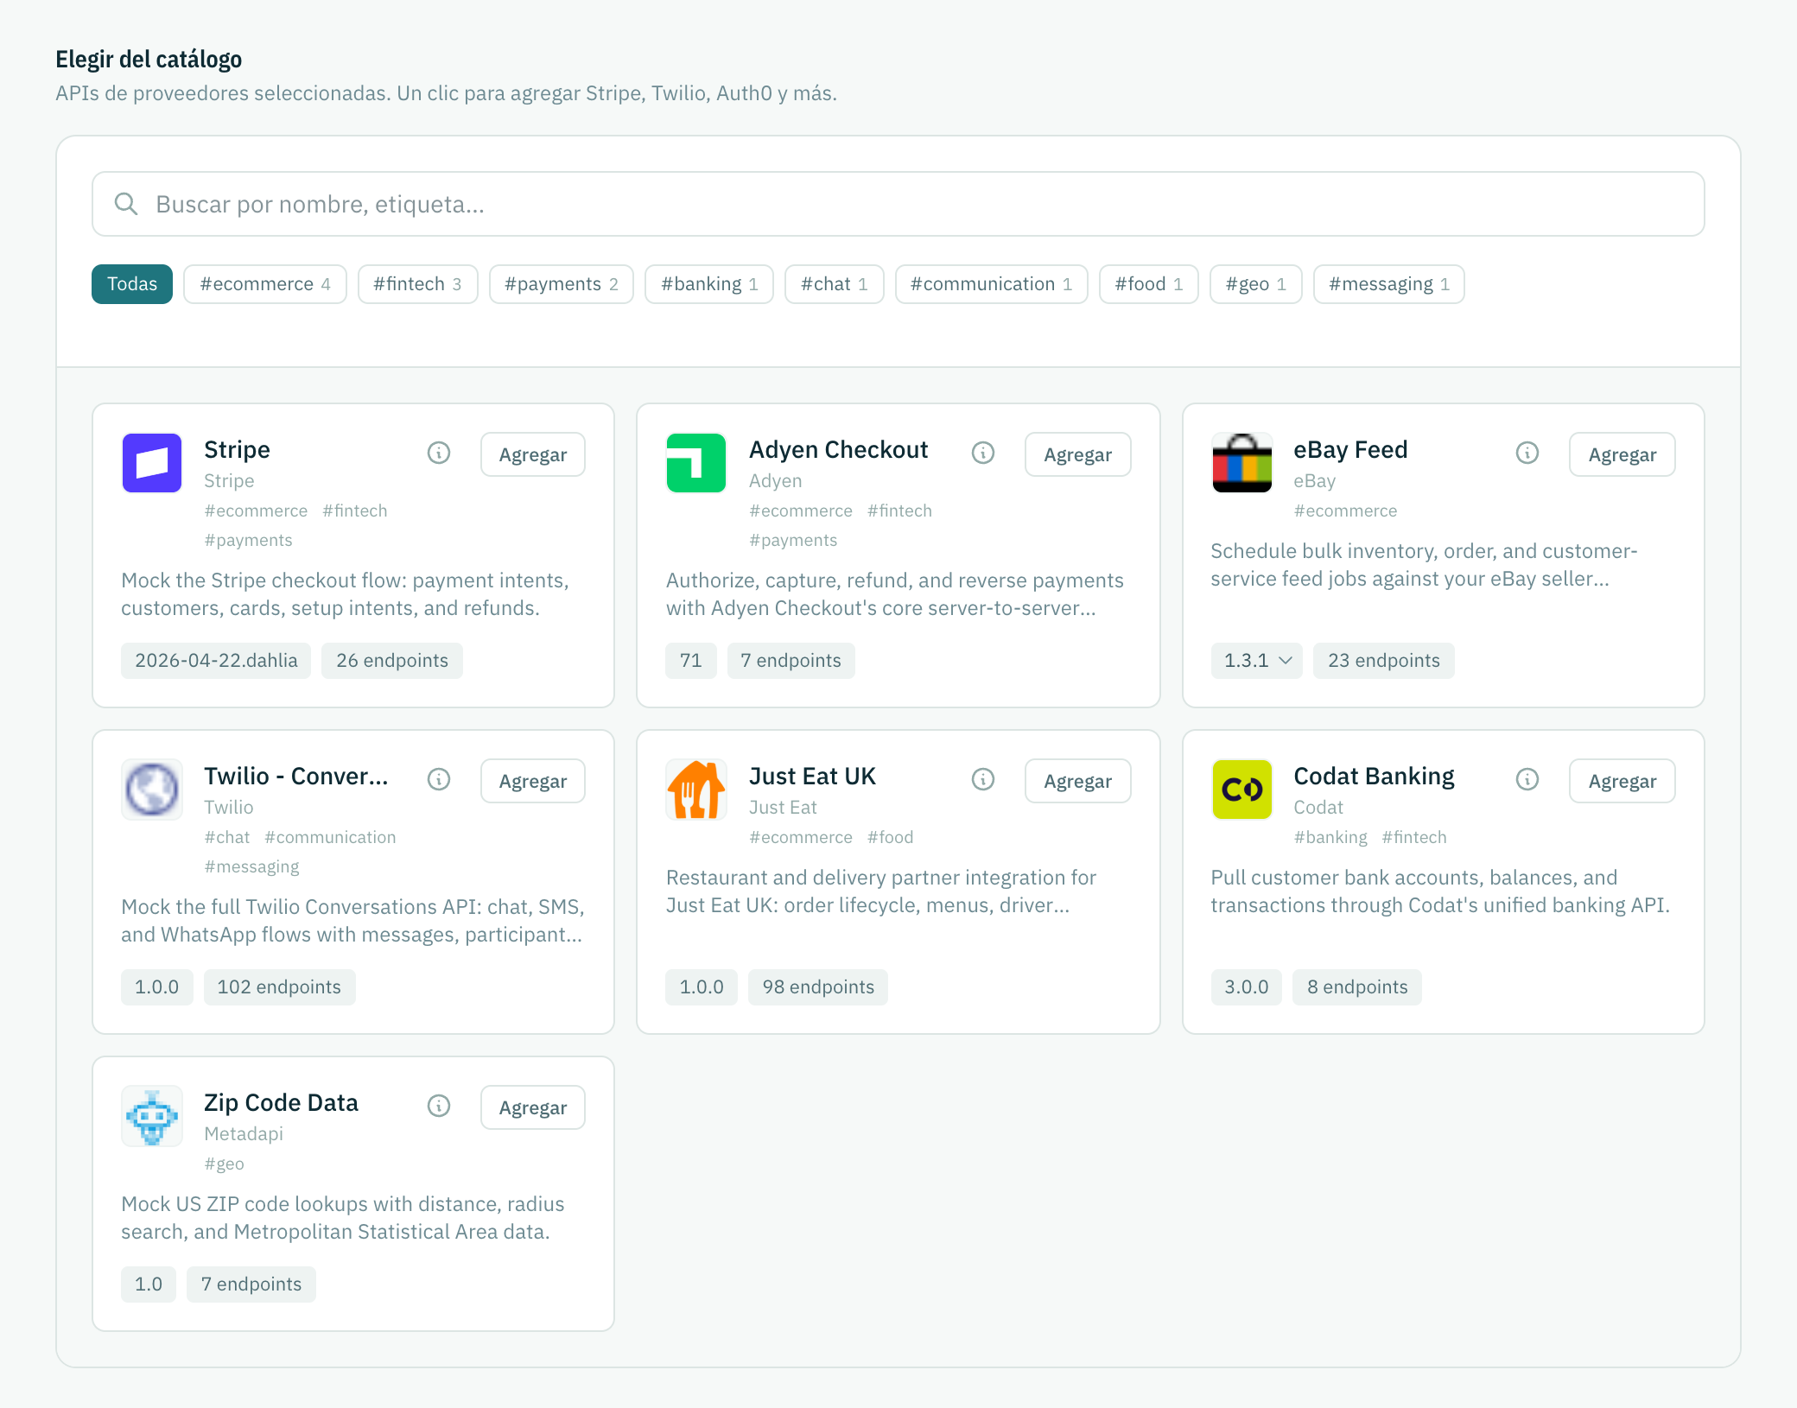This screenshot has height=1408, width=1797.
Task: Open info for the Stripe API
Action: (439, 453)
